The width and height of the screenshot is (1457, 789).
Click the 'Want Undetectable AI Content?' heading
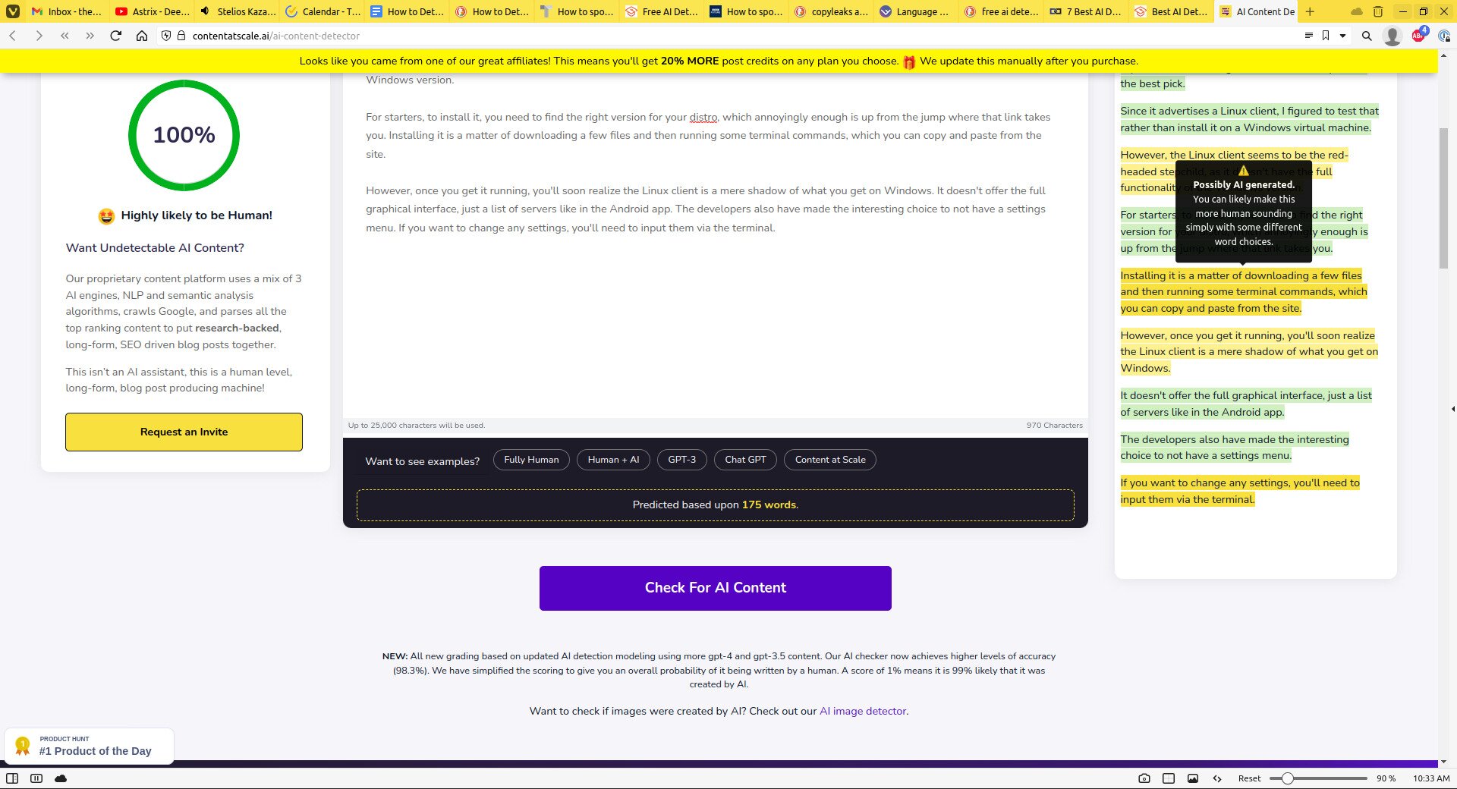155,248
